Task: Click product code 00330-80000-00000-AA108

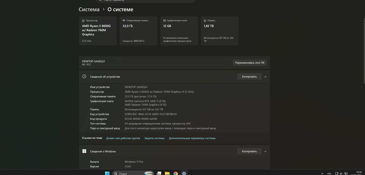Action: pyautogui.click(x=141, y=119)
